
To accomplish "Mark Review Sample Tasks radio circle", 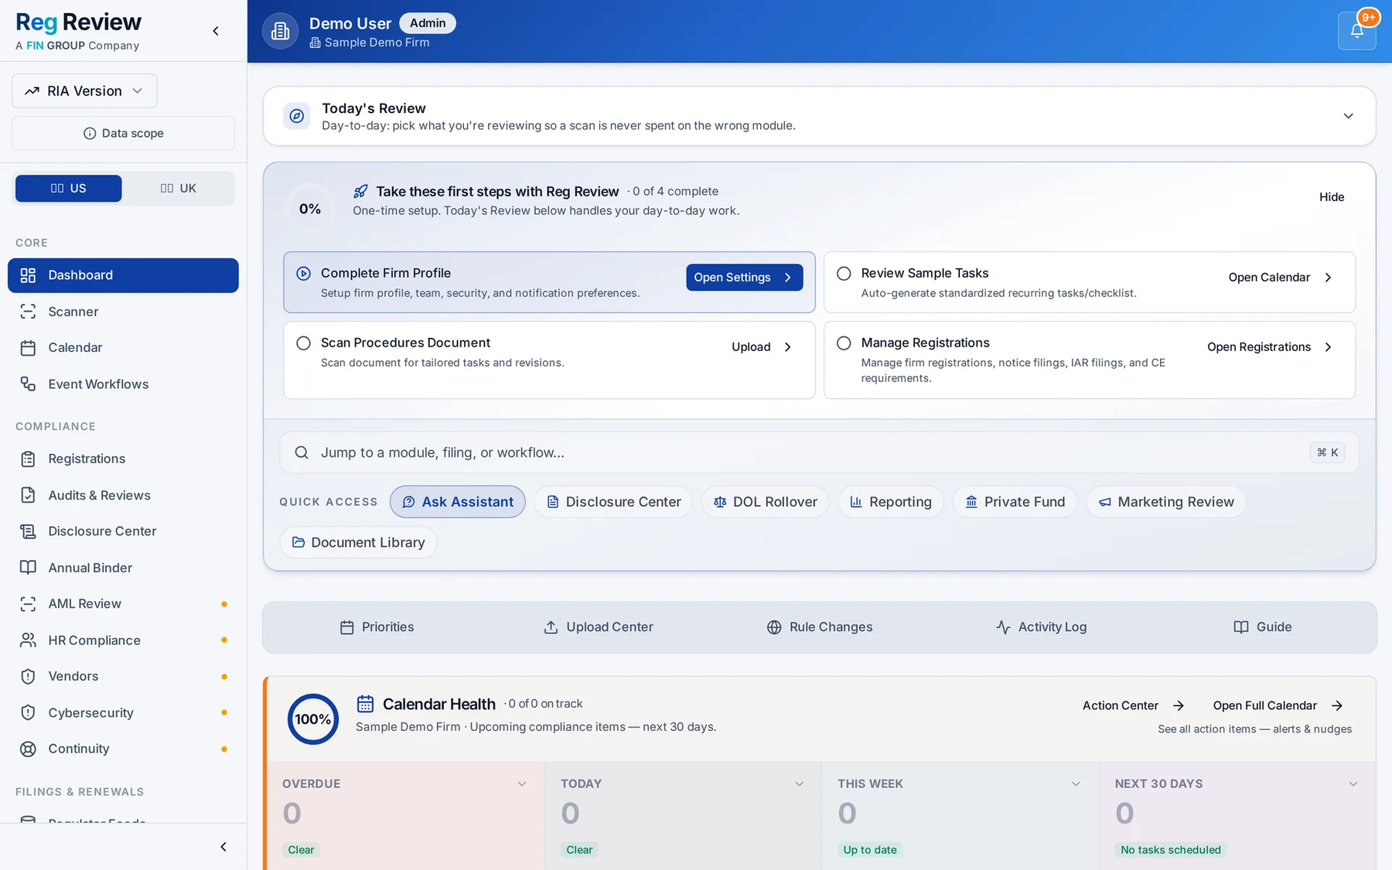I will [x=844, y=274].
